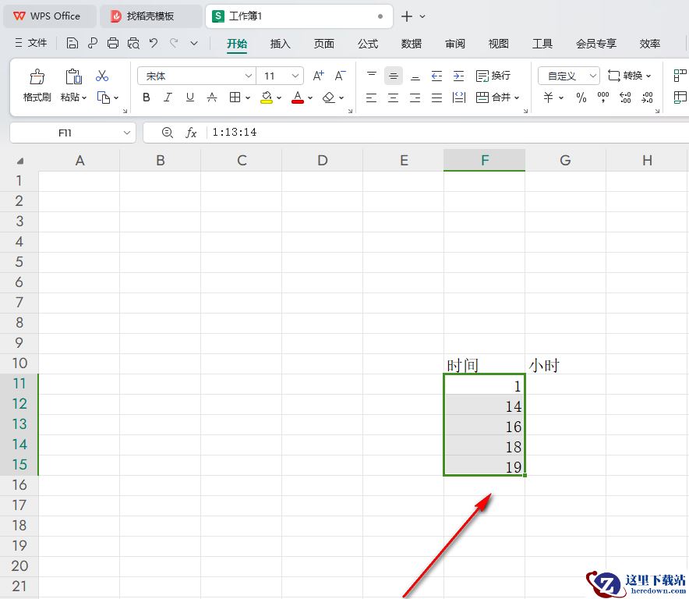Increase font size with A+ icon

pos(319,76)
